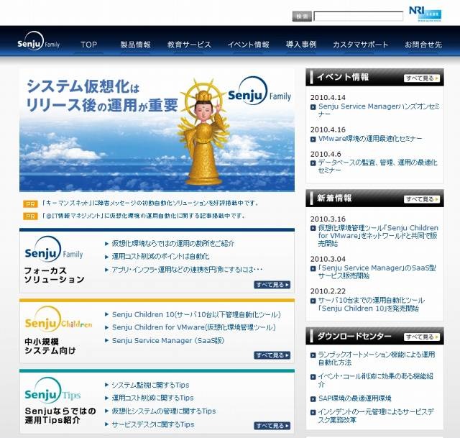Click the arrow bullet beside 仮想化環境ならではの運用の勘所
This screenshot has height=438, width=460.
(107, 244)
